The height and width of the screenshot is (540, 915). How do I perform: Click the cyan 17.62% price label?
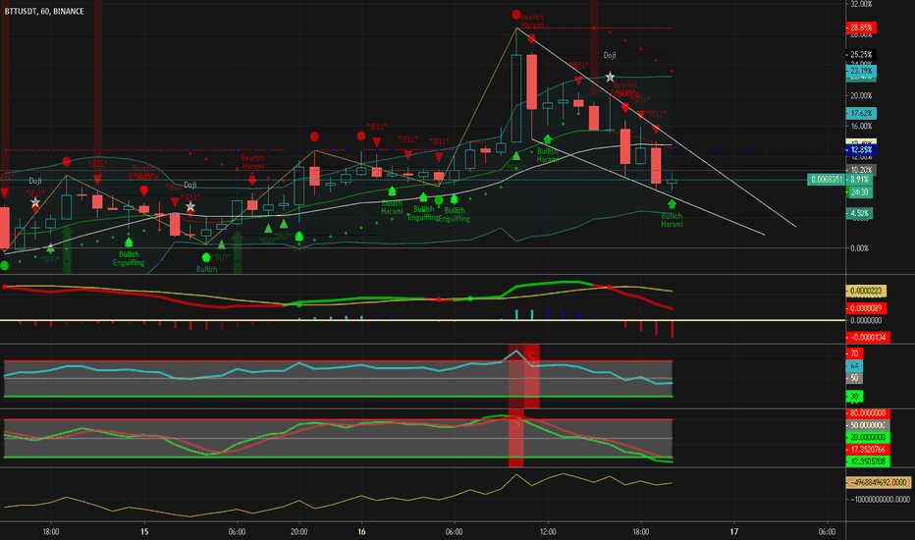[861, 113]
